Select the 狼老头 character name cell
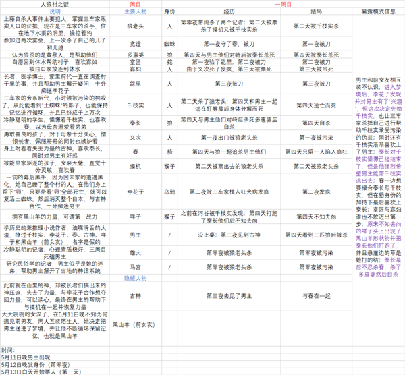Viewport: 405px width, 375px height. 136,25
